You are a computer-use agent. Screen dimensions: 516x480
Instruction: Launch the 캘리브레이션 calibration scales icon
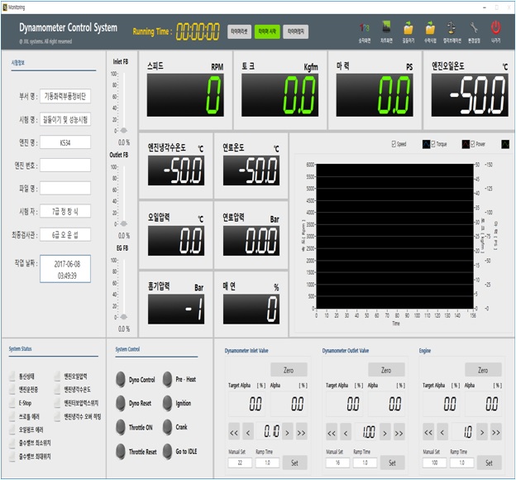(x=452, y=29)
